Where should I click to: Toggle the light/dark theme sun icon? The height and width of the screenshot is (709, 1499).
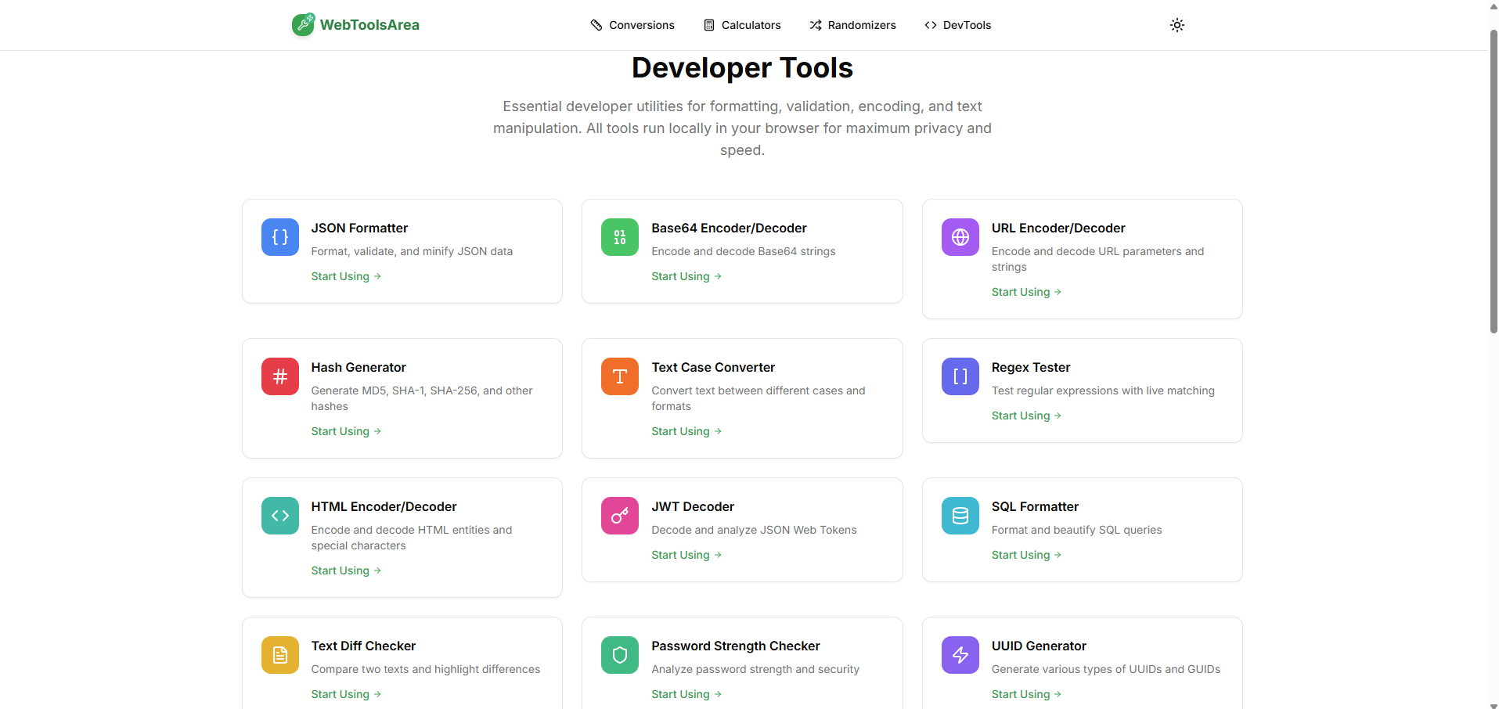1177,25
